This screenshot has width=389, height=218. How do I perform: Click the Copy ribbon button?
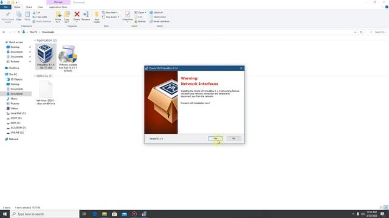click(x=19, y=16)
